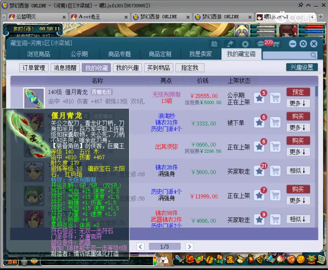Viewport: 328px width, 270px height.
Task: Open the message bubble with 209 badge
Action: coord(261,44)
